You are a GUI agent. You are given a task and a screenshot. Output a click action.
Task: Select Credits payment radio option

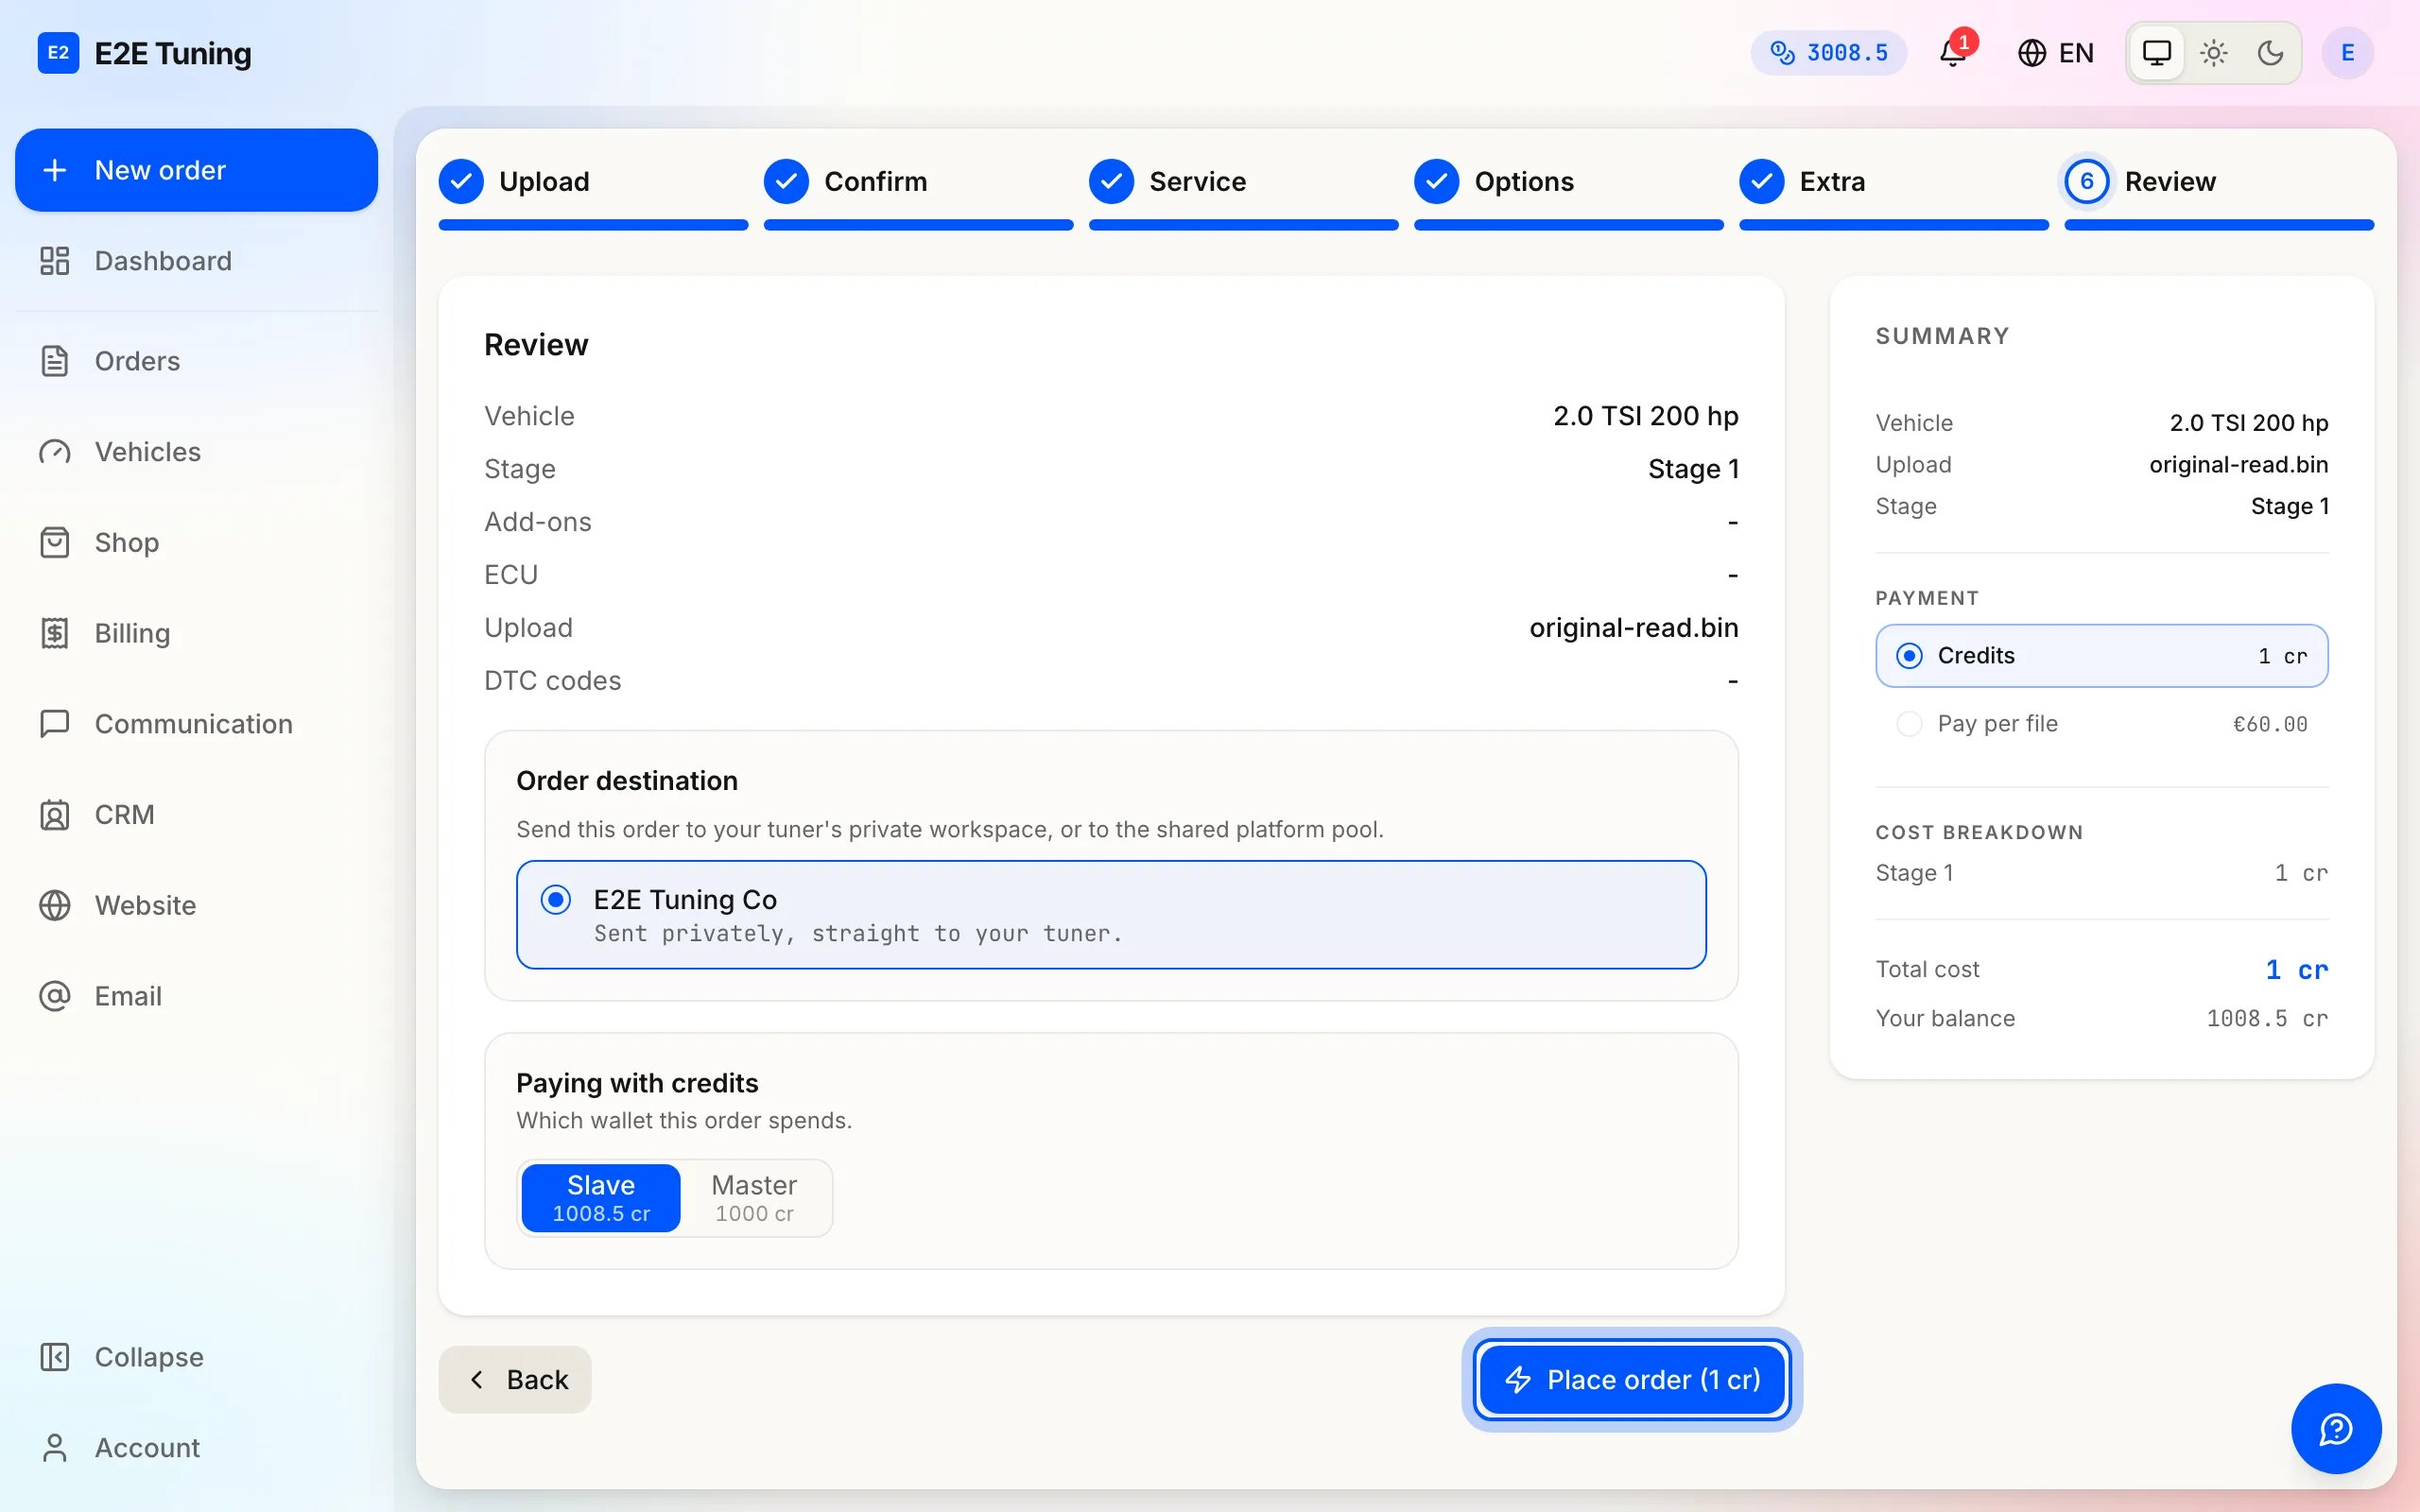point(2101,656)
